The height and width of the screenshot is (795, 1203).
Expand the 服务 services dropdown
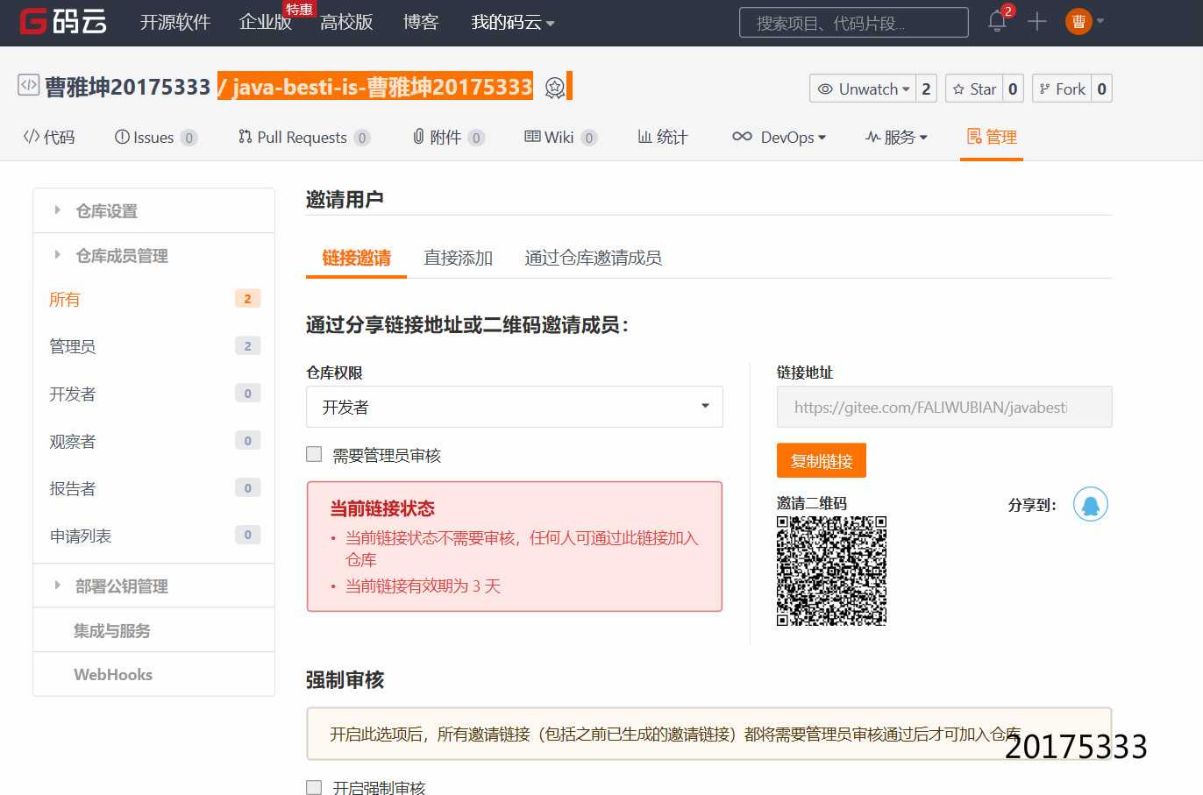coord(896,137)
